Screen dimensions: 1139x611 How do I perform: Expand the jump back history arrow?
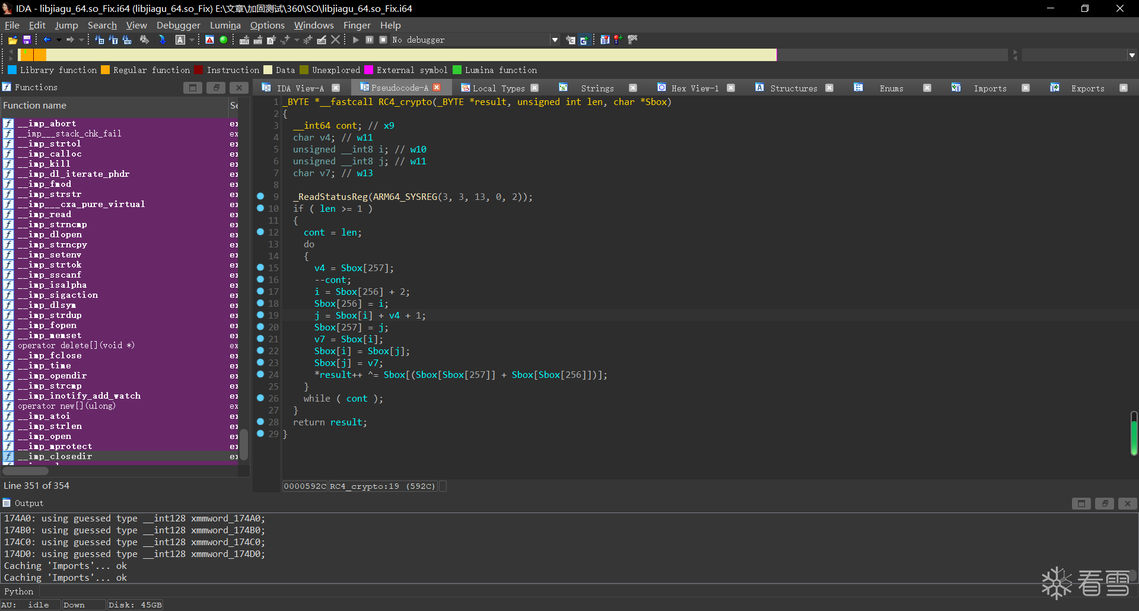tap(59, 40)
